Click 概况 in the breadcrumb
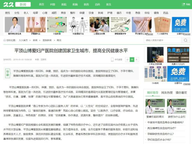Screen dimensions: 192x144 coord(59,40)
